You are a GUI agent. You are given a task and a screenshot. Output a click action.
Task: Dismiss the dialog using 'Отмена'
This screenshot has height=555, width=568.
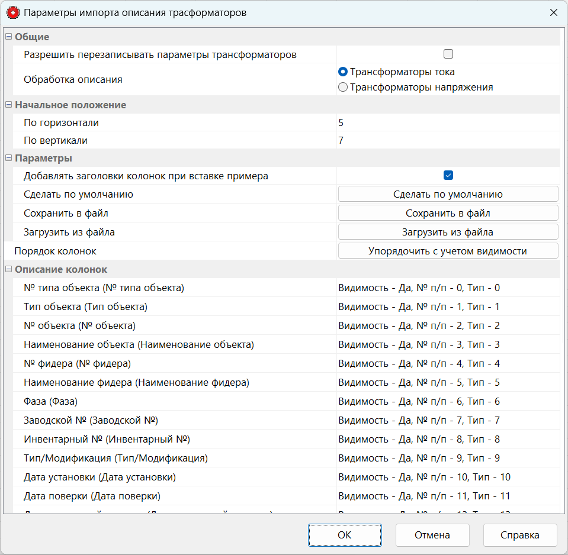432,535
